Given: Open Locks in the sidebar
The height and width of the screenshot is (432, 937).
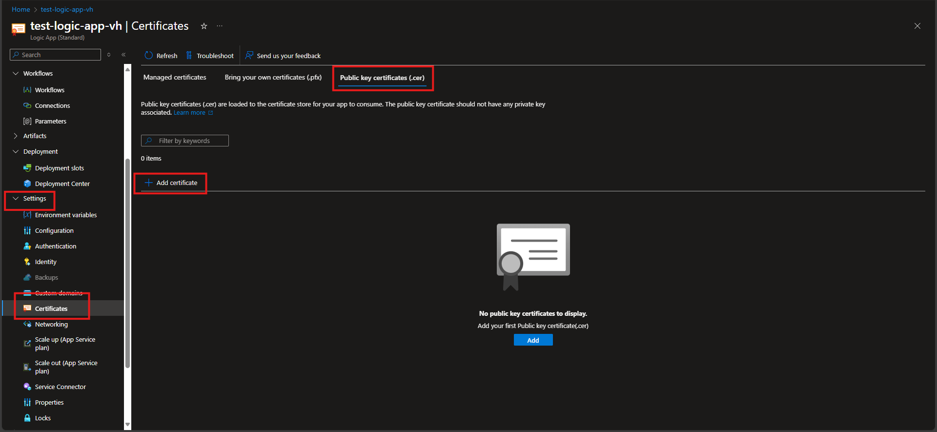Looking at the screenshot, I should (42, 418).
